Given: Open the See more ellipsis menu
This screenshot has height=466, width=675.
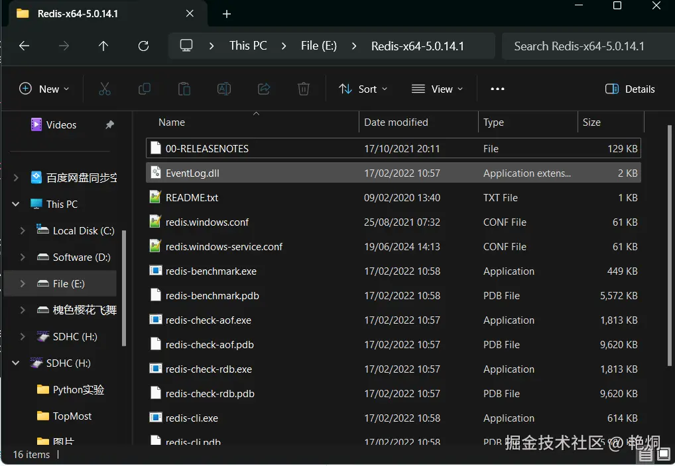Looking at the screenshot, I should [x=497, y=89].
